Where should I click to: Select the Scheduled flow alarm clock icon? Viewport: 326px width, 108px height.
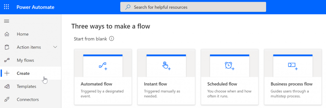[x=229, y=66]
